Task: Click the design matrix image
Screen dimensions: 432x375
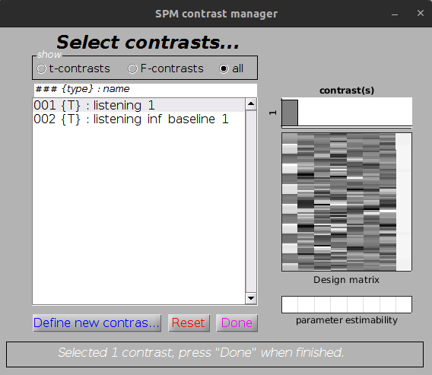Action: (347, 202)
